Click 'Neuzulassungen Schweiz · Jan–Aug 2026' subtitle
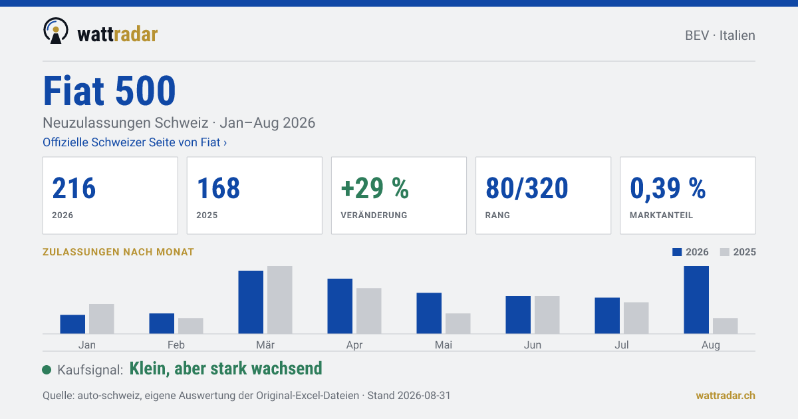 tap(179, 123)
